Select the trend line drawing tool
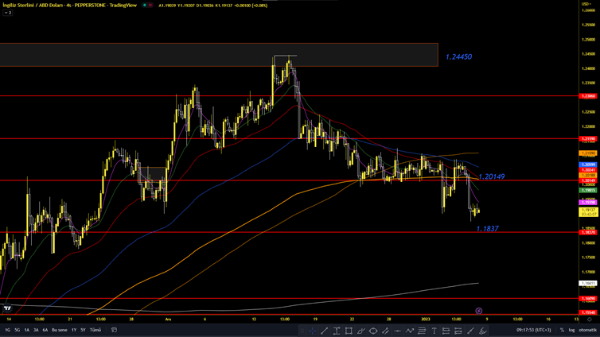 [x=324, y=330]
